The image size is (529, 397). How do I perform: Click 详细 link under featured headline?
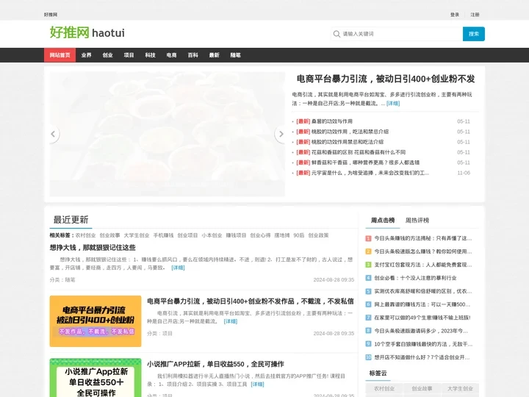[393, 104]
